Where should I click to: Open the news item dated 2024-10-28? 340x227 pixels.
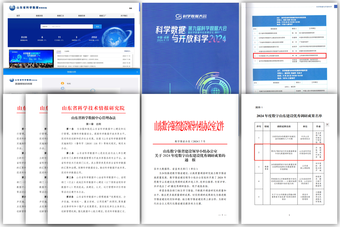[x=94, y=63]
